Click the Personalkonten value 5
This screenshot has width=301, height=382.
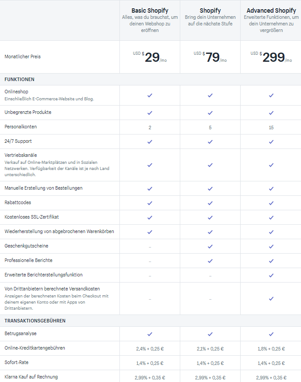coord(210,127)
